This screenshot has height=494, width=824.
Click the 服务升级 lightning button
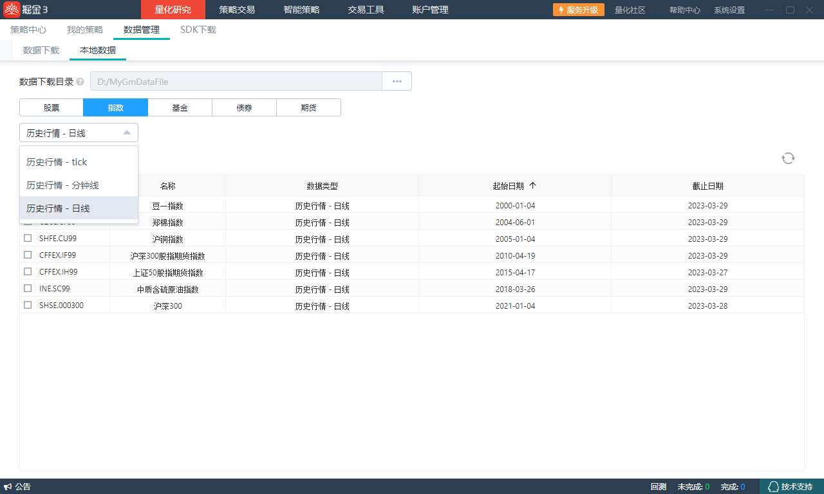coord(578,10)
